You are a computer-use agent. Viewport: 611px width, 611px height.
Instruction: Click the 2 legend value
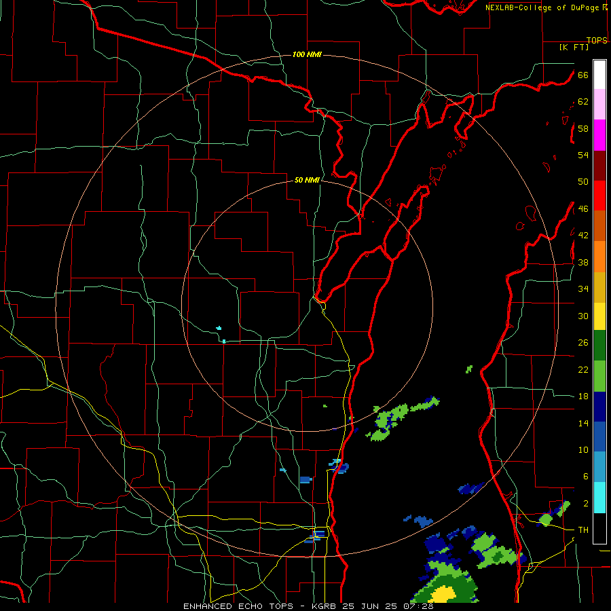[x=586, y=504]
